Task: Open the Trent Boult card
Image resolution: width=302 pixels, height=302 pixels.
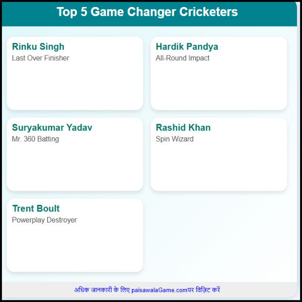Action: coord(75,235)
